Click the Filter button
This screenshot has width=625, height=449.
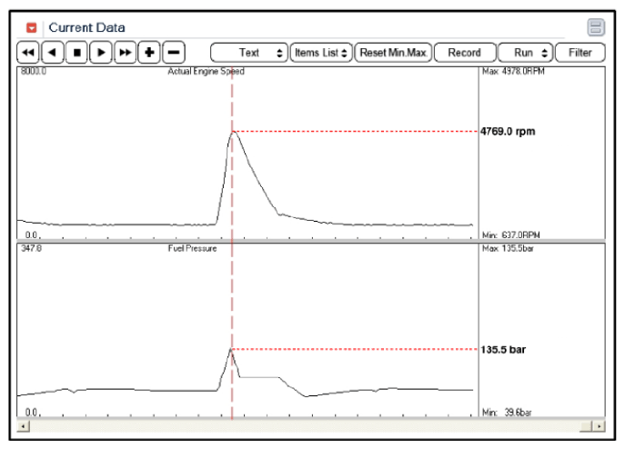point(580,53)
